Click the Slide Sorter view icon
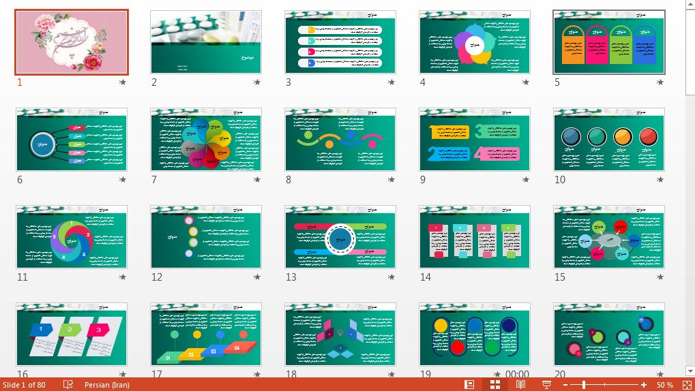 (x=494, y=385)
